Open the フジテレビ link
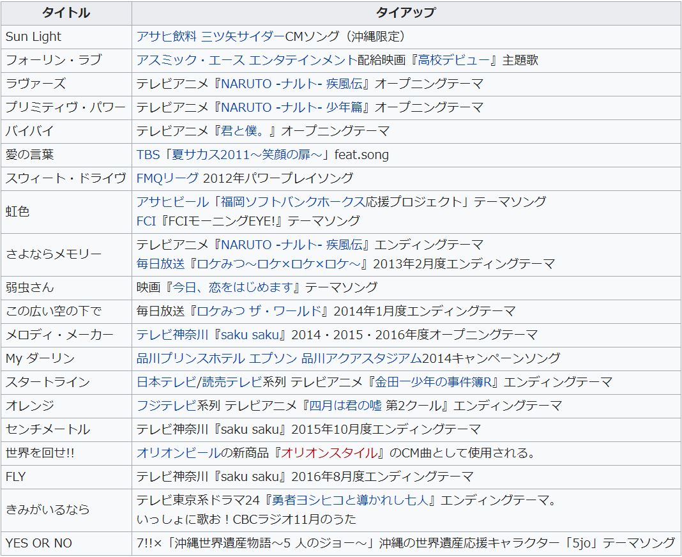Viewport: 682px width, 557px height. 167,406
